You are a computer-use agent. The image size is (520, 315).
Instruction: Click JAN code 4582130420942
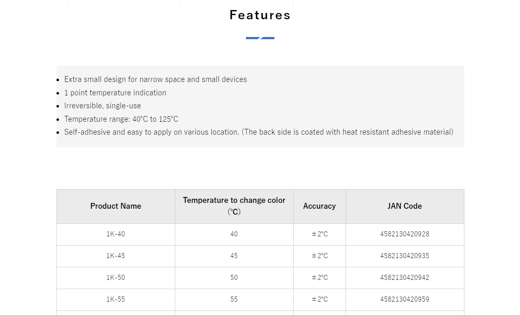(x=405, y=278)
